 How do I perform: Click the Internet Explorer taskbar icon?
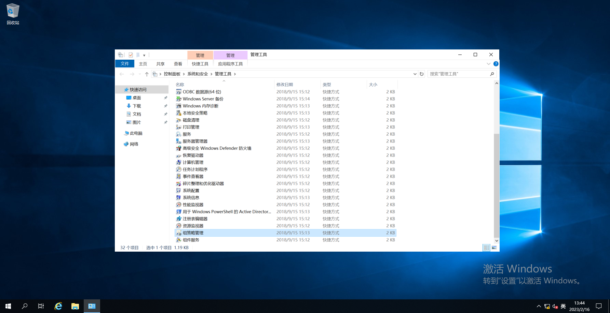58,306
